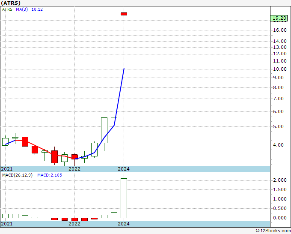Click the 0.500 MACD axis label
The height and width of the screenshot is (234, 291).
click(x=280, y=208)
